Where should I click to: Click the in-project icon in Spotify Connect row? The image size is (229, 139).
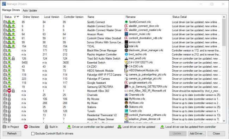click(5, 22)
